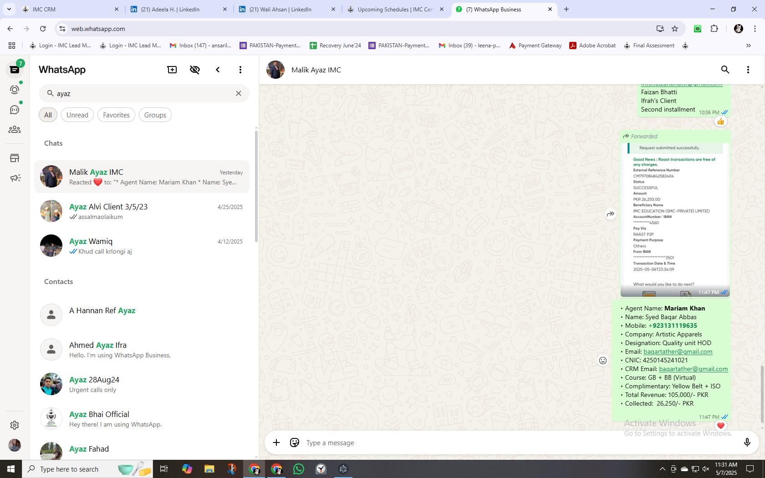765x478 pixels.
Task: Open Email baqartather@gmail.com link
Action: [x=678, y=351]
